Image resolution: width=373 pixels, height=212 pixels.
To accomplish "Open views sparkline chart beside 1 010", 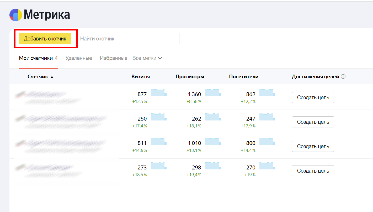I will [213, 141].
